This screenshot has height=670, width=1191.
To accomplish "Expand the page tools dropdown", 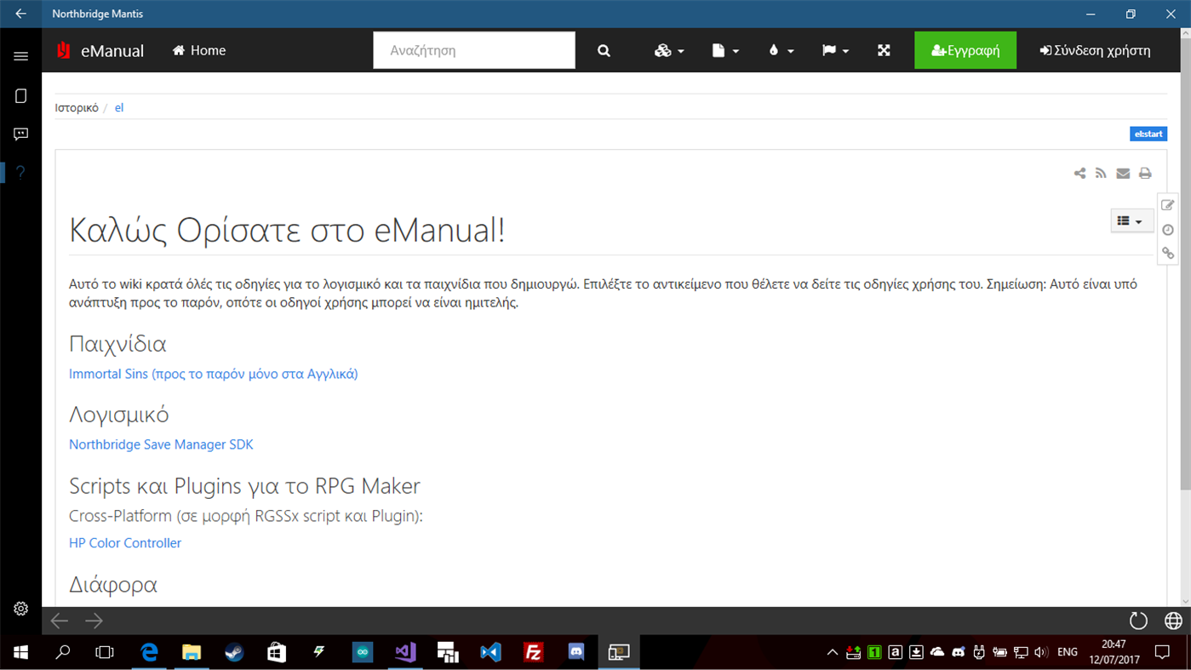I will [x=725, y=50].
